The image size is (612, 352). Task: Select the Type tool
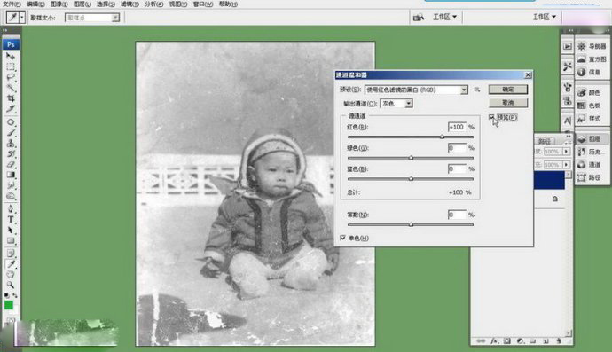click(11, 219)
